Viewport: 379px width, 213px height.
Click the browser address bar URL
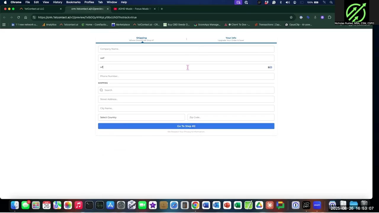coord(87,17)
